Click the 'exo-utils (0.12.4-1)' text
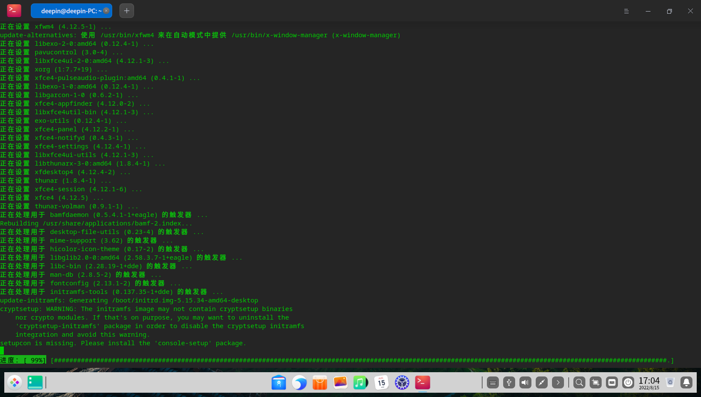Viewport: 701px width, 397px height. tap(73, 121)
